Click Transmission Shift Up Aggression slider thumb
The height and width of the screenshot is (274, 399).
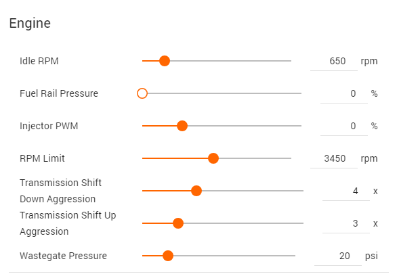178,223
